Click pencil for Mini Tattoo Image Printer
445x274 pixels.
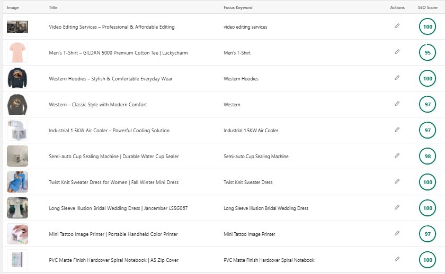pyautogui.click(x=397, y=233)
